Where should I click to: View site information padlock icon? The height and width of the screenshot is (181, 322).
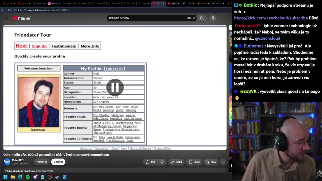tap(15, 10)
